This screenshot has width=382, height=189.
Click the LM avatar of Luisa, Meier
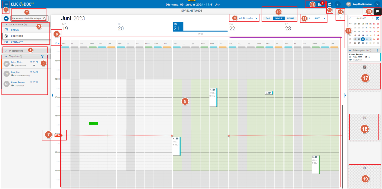click(7, 64)
